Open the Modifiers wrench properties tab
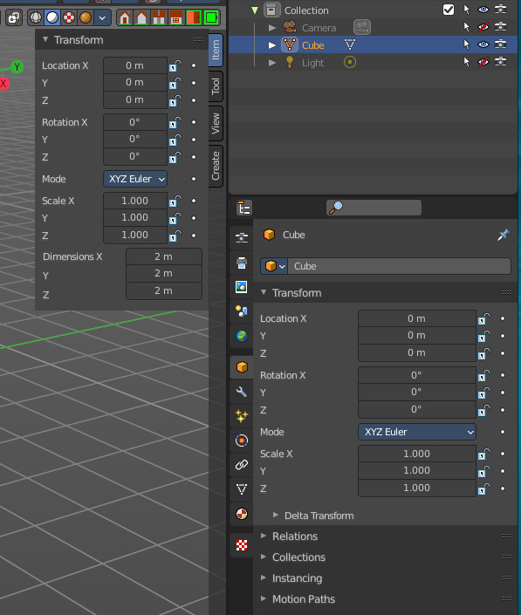 click(x=242, y=392)
